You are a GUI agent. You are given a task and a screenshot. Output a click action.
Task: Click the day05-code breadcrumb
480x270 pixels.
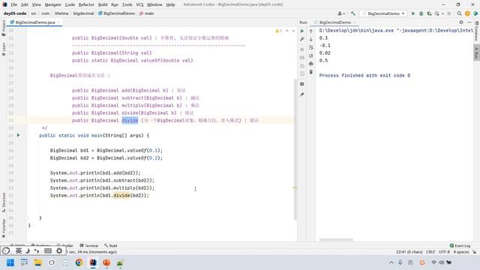pyautogui.click(x=15, y=13)
